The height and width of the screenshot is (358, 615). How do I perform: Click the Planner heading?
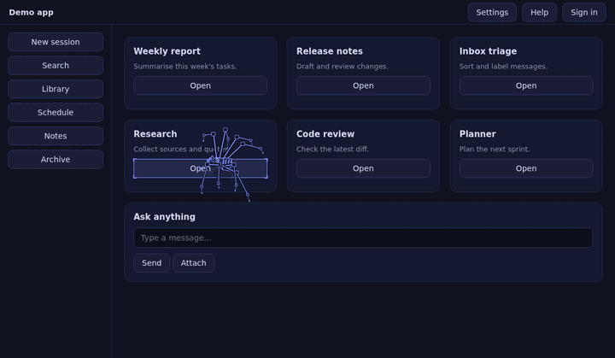(x=477, y=134)
